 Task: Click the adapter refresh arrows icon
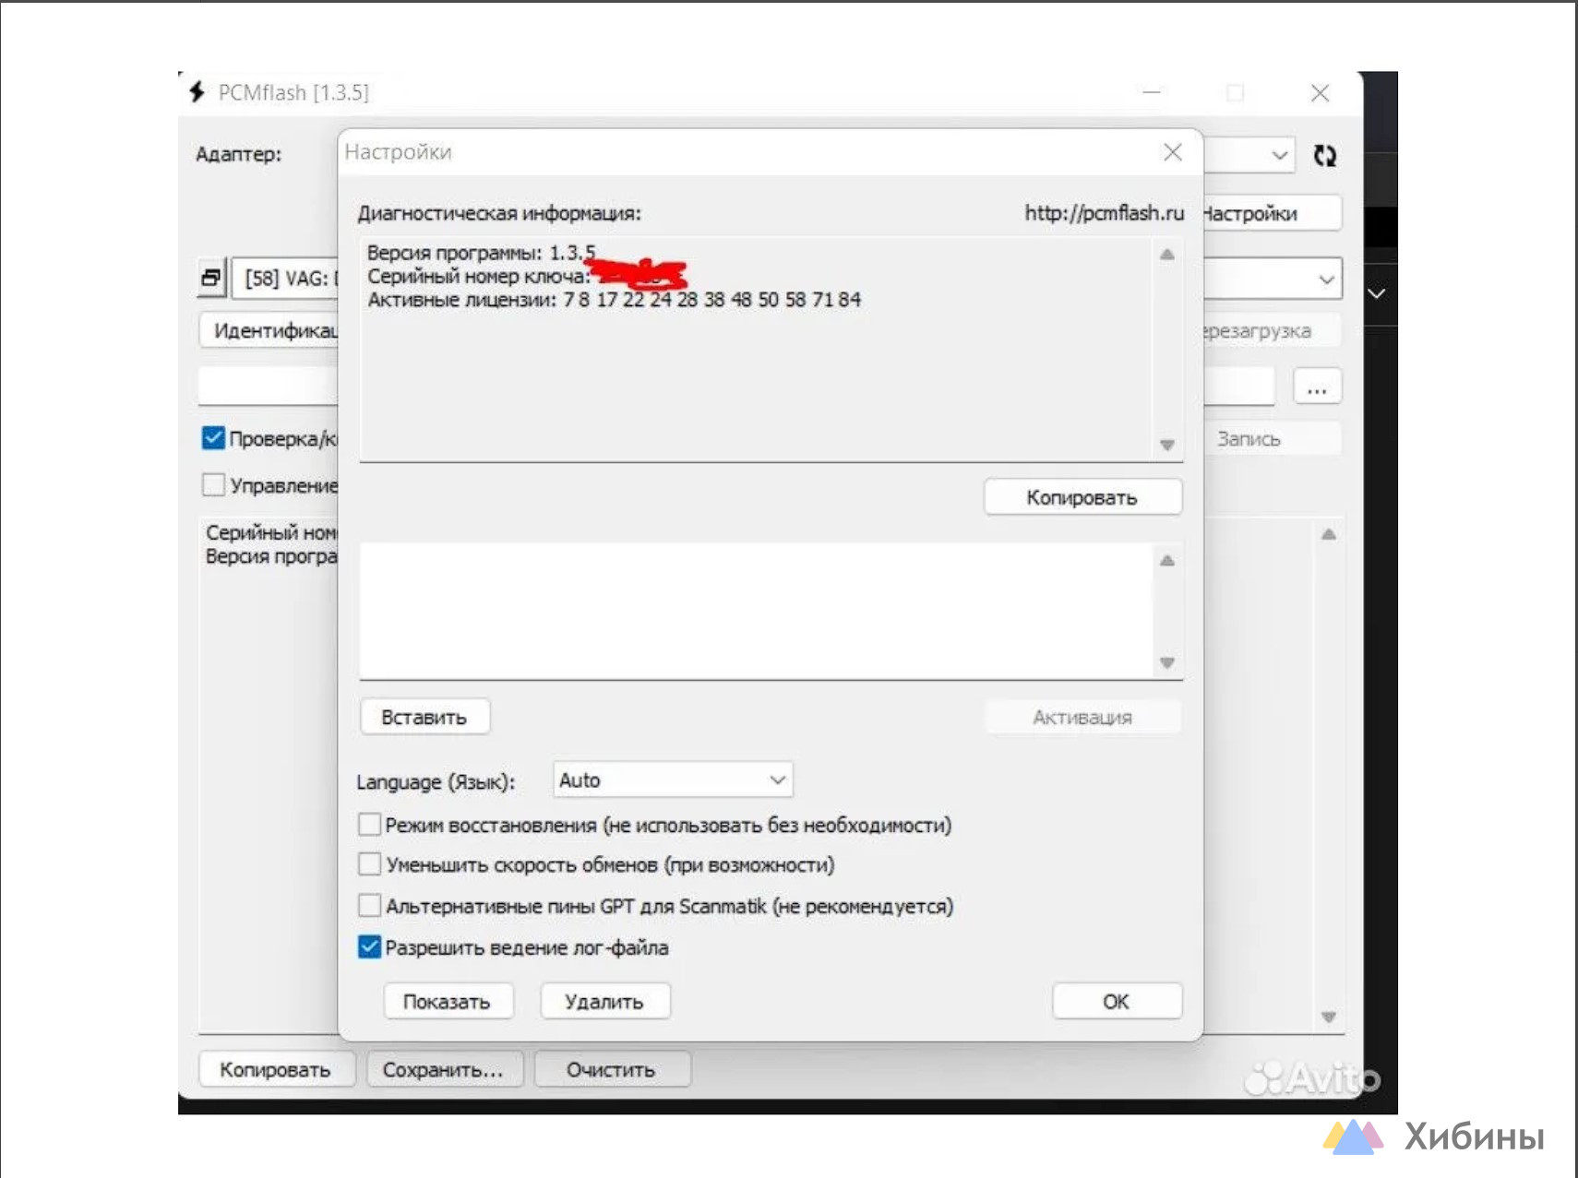click(x=1324, y=156)
